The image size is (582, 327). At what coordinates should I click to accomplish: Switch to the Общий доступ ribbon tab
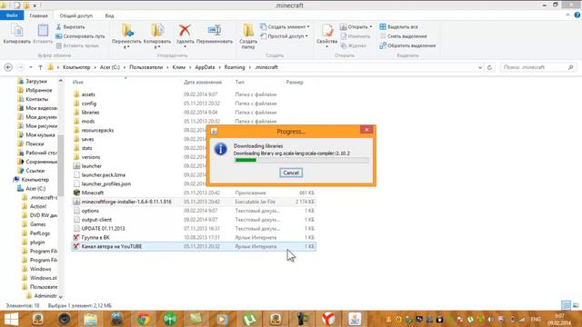tap(76, 15)
